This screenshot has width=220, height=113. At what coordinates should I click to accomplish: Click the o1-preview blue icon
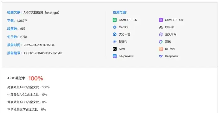click(x=115, y=56)
